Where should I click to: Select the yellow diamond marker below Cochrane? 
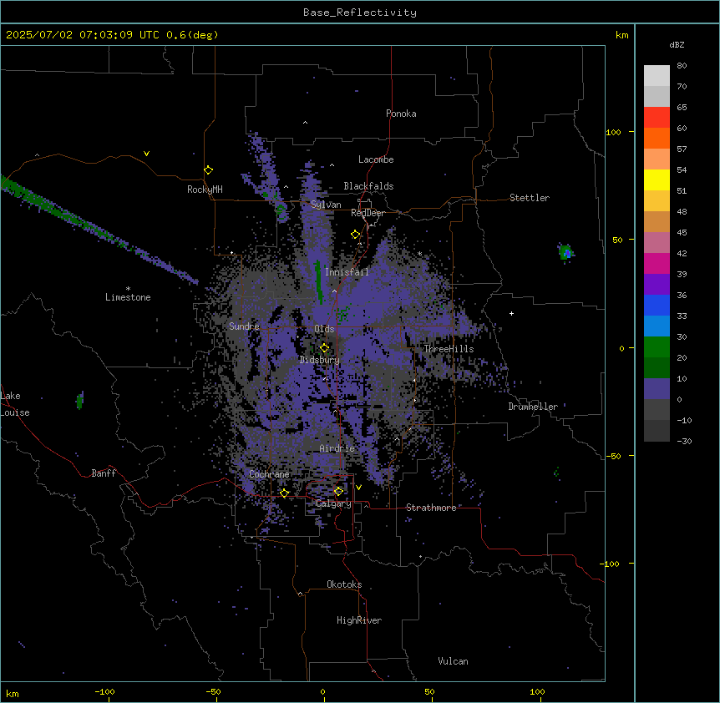point(284,493)
